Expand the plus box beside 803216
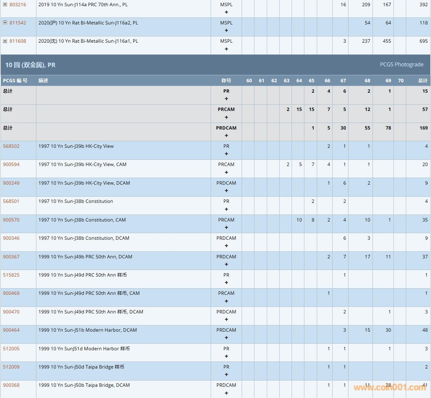The height and width of the screenshot is (398, 431). click(x=5, y=5)
